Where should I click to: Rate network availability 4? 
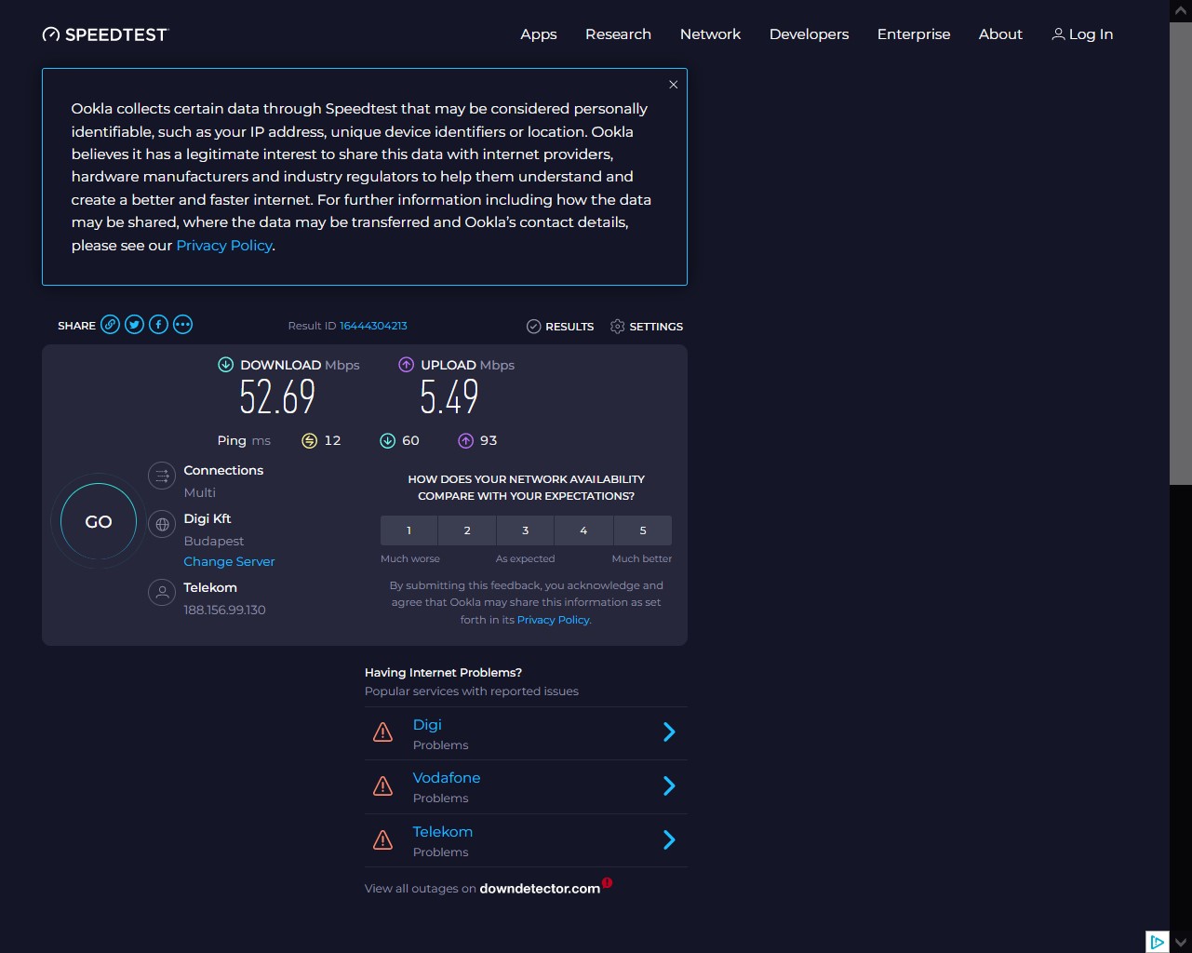coord(583,530)
